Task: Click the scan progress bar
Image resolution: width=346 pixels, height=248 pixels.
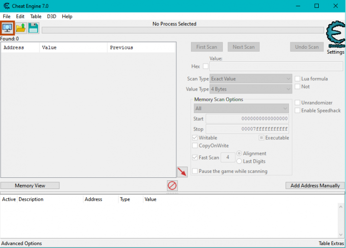Action: tap(183, 30)
